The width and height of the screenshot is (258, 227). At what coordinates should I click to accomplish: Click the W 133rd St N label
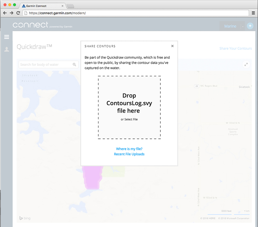pyautogui.click(x=233, y=123)
